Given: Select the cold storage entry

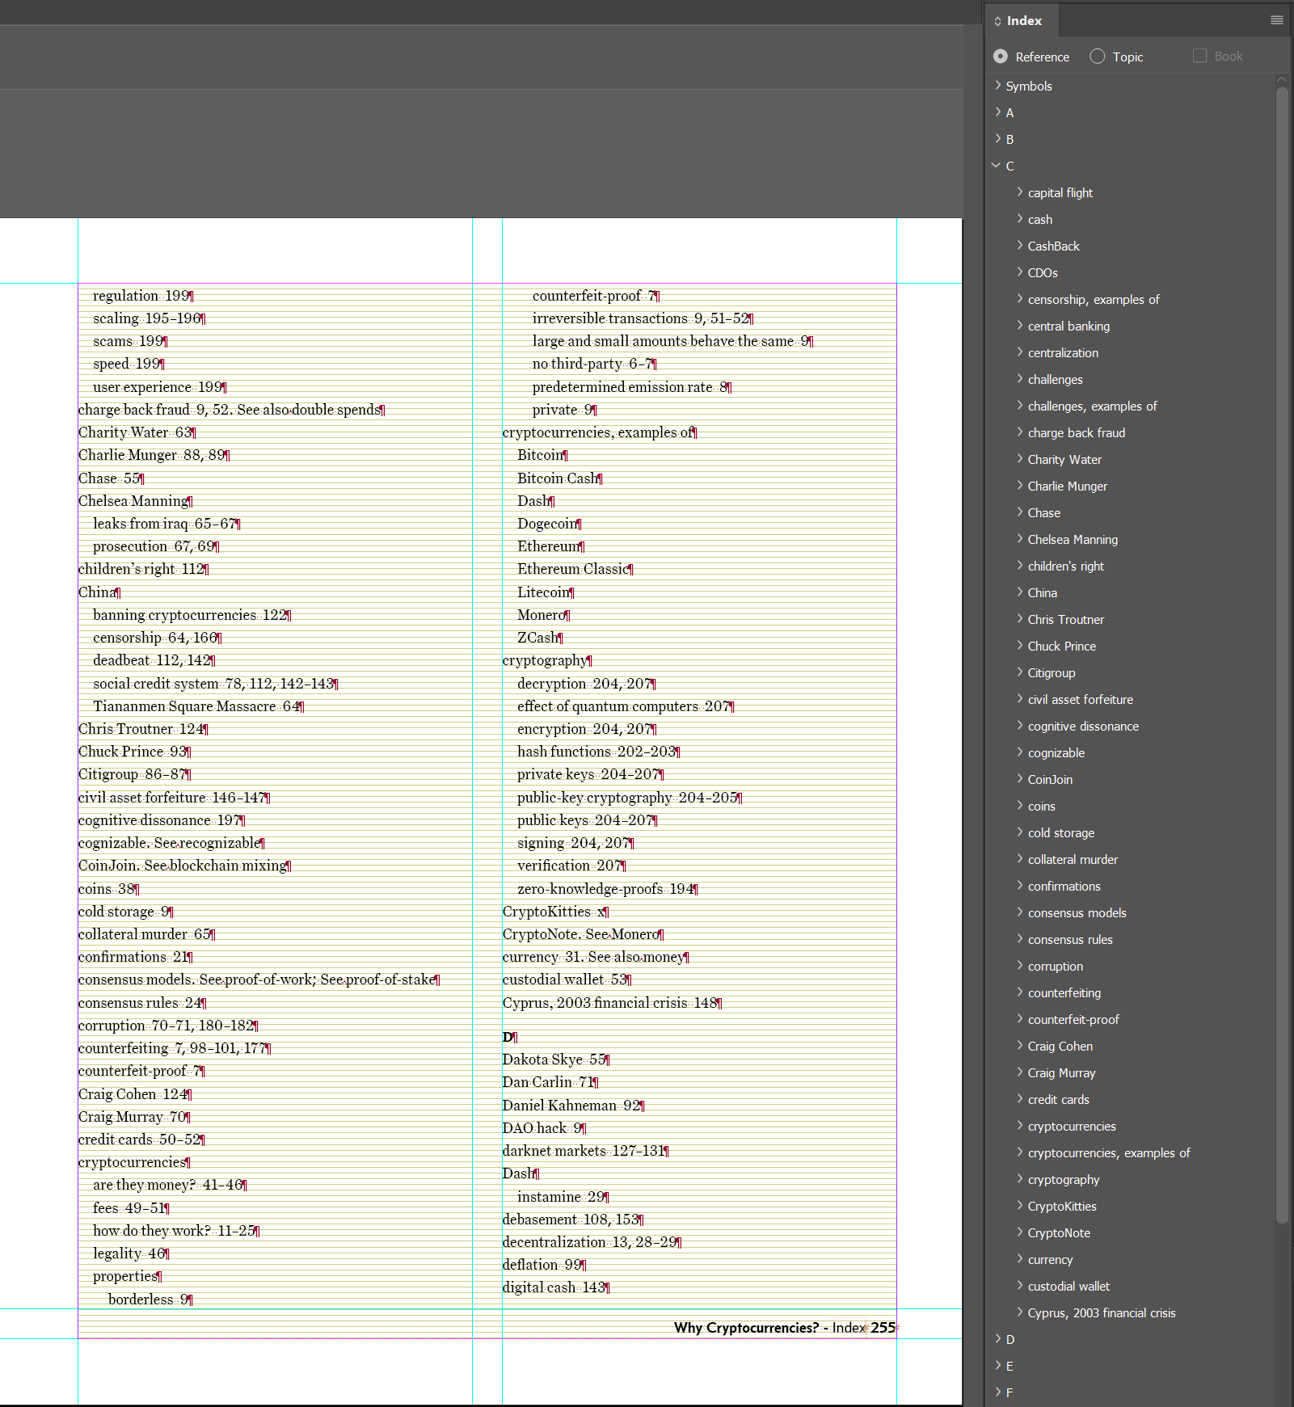Looking at the screenshot, I should point(1060,833).
